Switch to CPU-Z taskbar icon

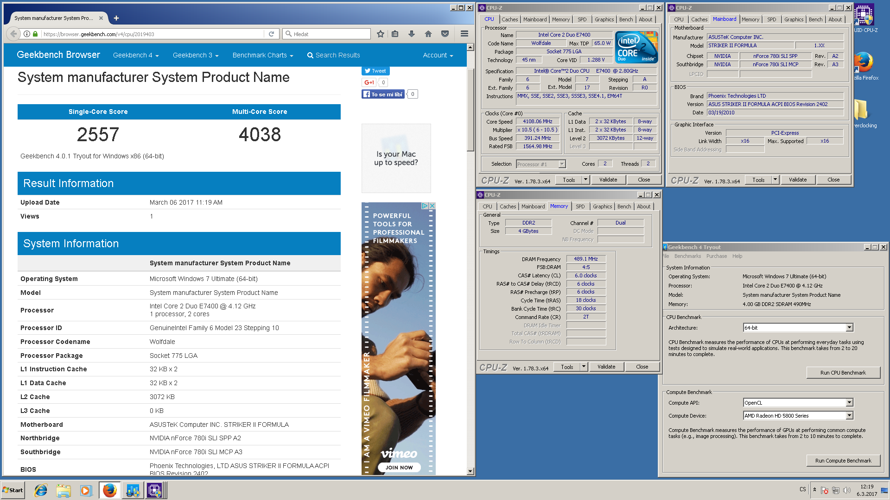(154, 490)
